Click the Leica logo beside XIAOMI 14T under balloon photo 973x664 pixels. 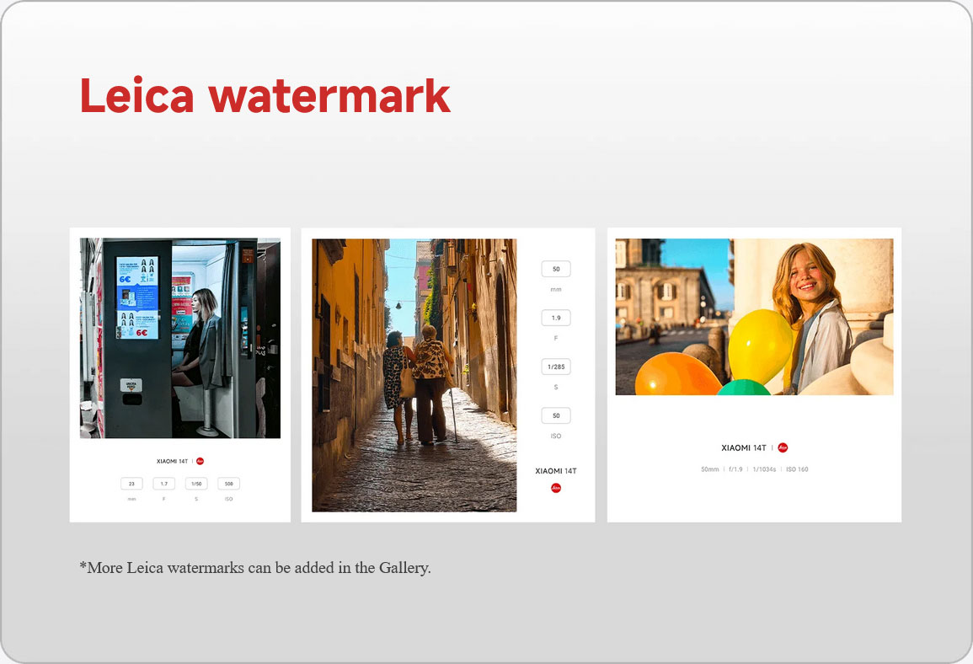tap(783, 448)
